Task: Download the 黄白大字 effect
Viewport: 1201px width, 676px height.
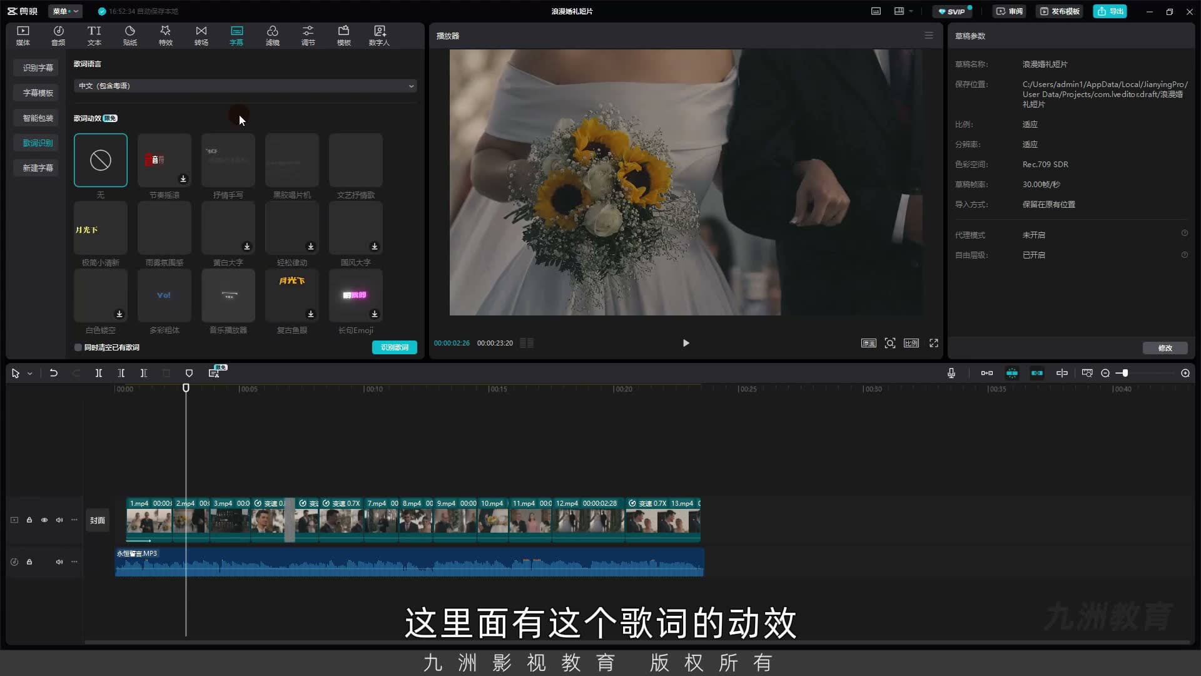Action: 247,247
